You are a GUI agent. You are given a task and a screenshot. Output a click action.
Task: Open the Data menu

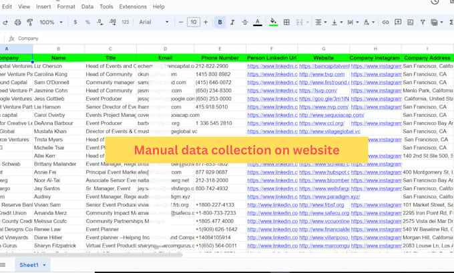pos(87,7)
